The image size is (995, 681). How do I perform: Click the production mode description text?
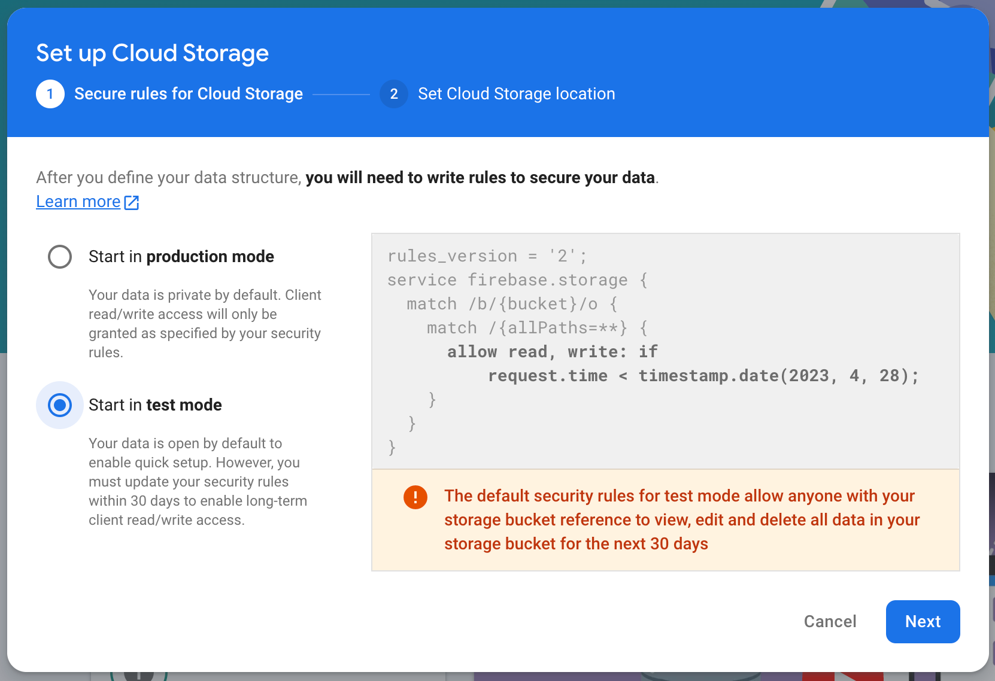click(x=205, y=324)
